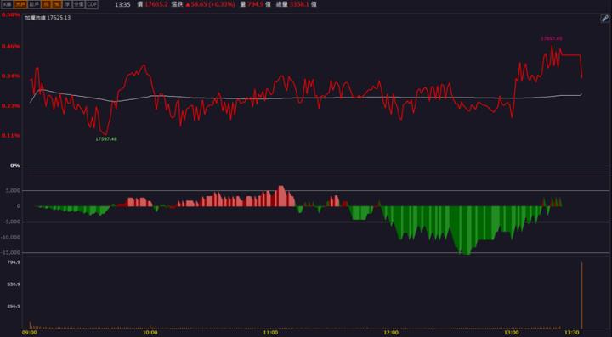The height and width of the screenshot is (337, 612).
Task: Click the 加權均線 17625.13 legend label
Action: tap(48, 18)
